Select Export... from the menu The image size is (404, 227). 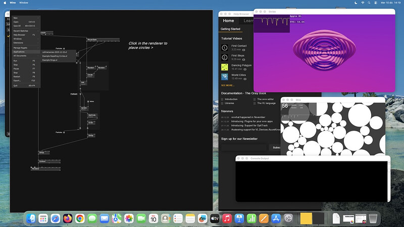[x=18, y=81]
